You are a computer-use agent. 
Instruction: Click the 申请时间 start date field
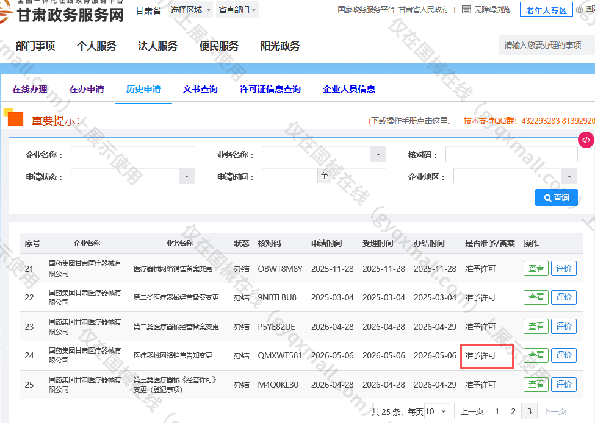[x=289, y=176]
